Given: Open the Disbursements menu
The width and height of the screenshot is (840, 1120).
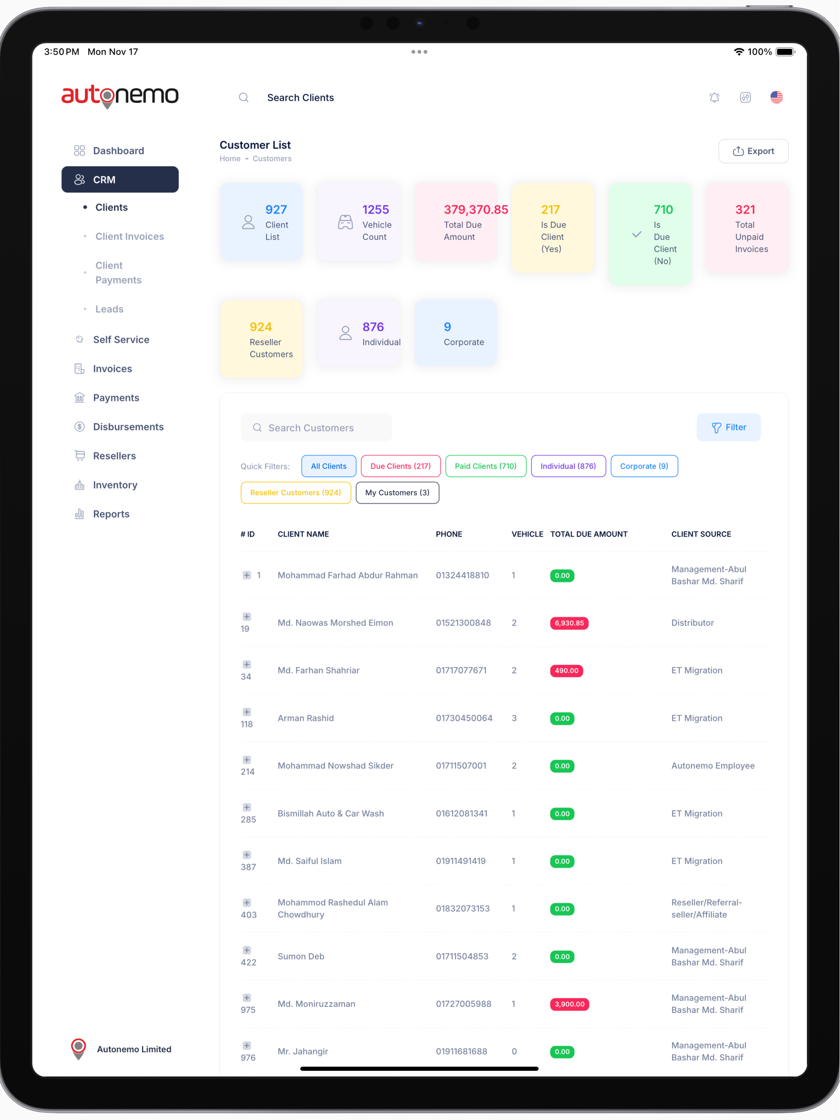Looking at the screenshot, I should click(128, 427).
